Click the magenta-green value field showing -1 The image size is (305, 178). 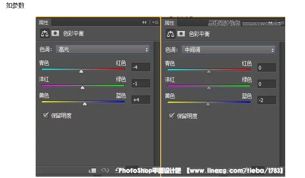141,84
